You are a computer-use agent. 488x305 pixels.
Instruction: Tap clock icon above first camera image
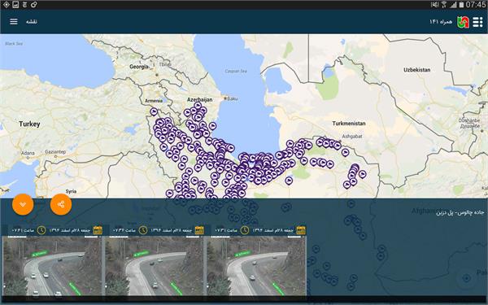[x=41, y=230]
